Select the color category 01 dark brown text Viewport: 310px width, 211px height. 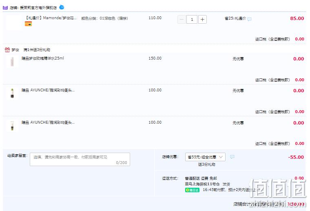pos(104,18)
